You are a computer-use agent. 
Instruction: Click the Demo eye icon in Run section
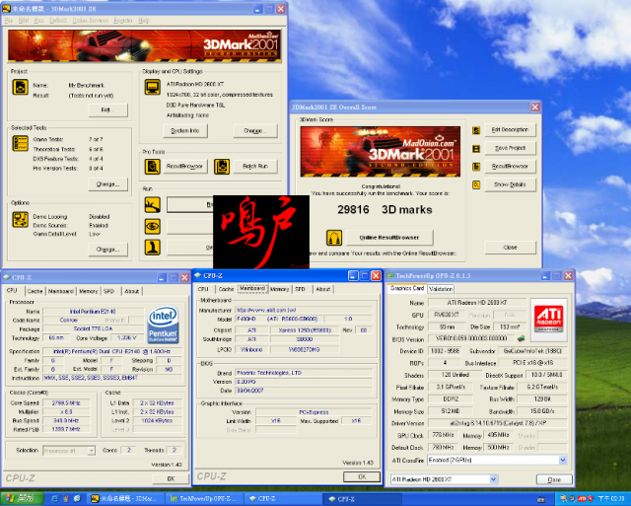[x=153, y=226]
